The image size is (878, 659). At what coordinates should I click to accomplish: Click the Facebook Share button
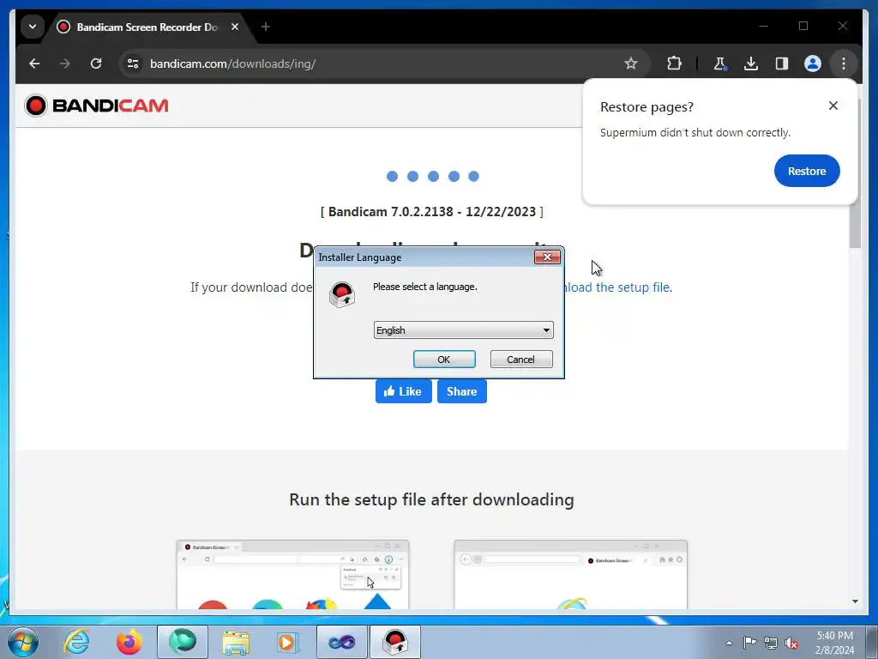(462, 391)
